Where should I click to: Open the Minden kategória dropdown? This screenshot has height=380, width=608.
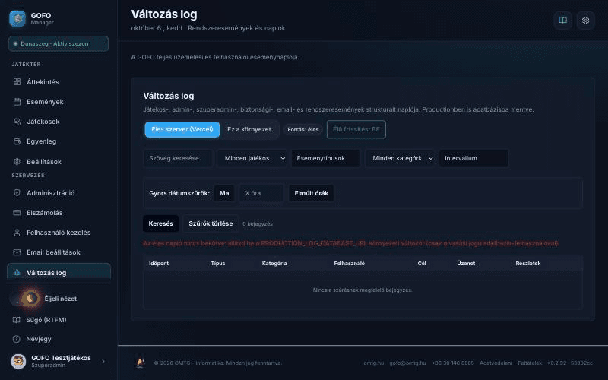coord(401,158)
